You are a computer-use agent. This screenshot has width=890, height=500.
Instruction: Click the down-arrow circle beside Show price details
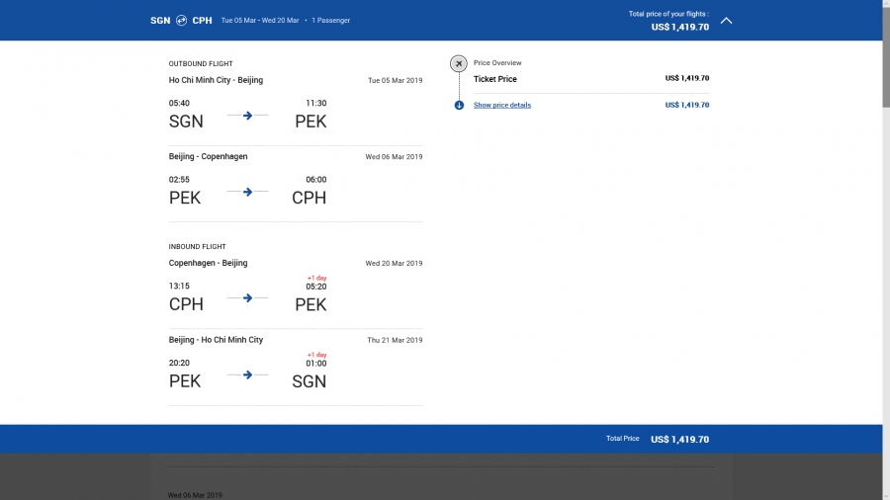tap(459, 105)
